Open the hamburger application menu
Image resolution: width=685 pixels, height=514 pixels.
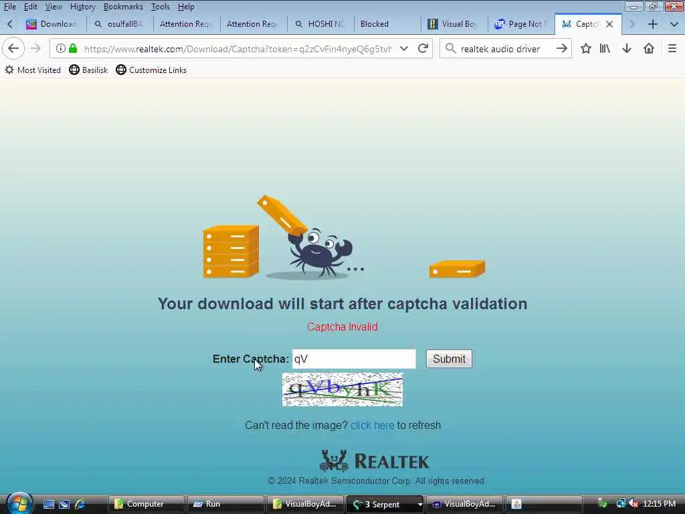pyautogui.click(x=672, y=48)
